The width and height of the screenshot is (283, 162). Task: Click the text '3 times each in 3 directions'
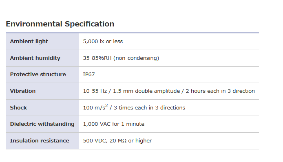[x=149, y=107]
